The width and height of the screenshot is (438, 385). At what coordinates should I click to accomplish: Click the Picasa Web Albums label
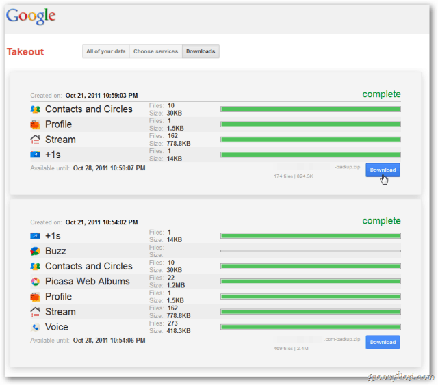click(87, 281)
